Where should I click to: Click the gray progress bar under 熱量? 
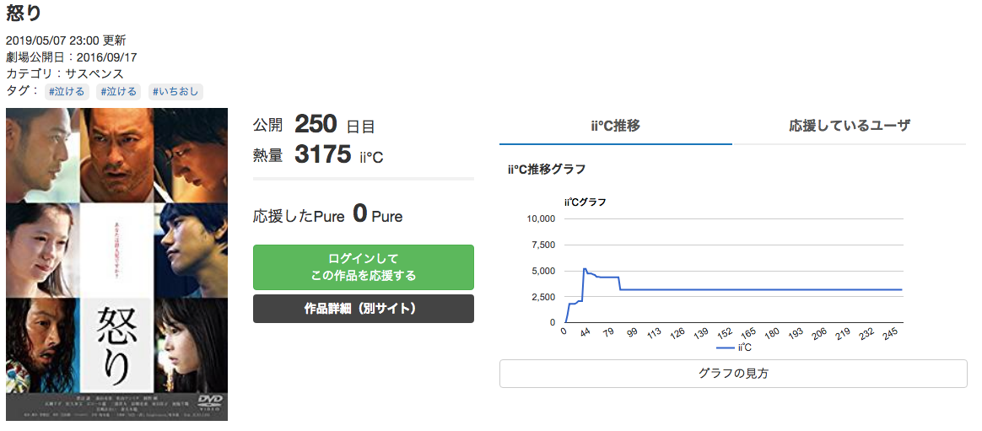click(363, 179)
